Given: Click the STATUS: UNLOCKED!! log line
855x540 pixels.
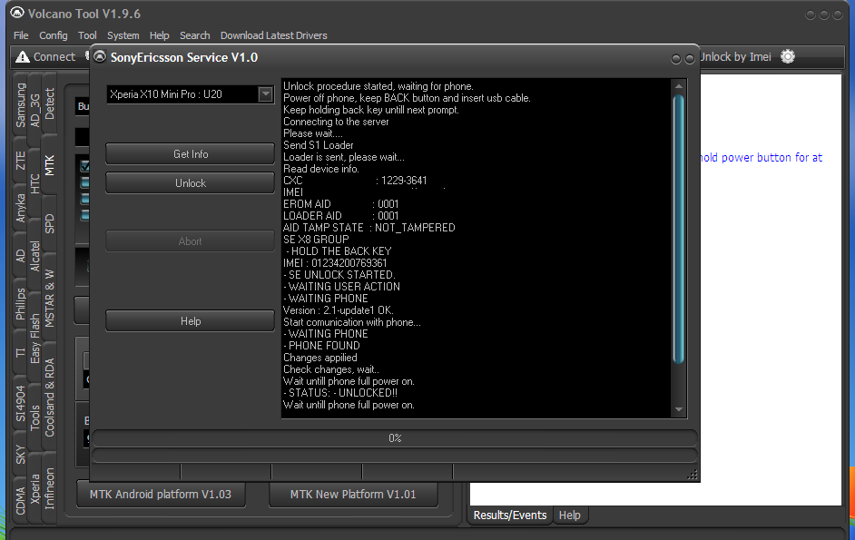Looking at the screenshot, I should 340,393.
